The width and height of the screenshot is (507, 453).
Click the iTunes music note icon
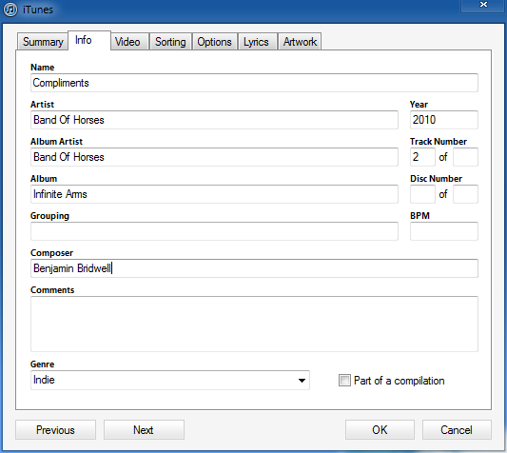click(10, 10)
